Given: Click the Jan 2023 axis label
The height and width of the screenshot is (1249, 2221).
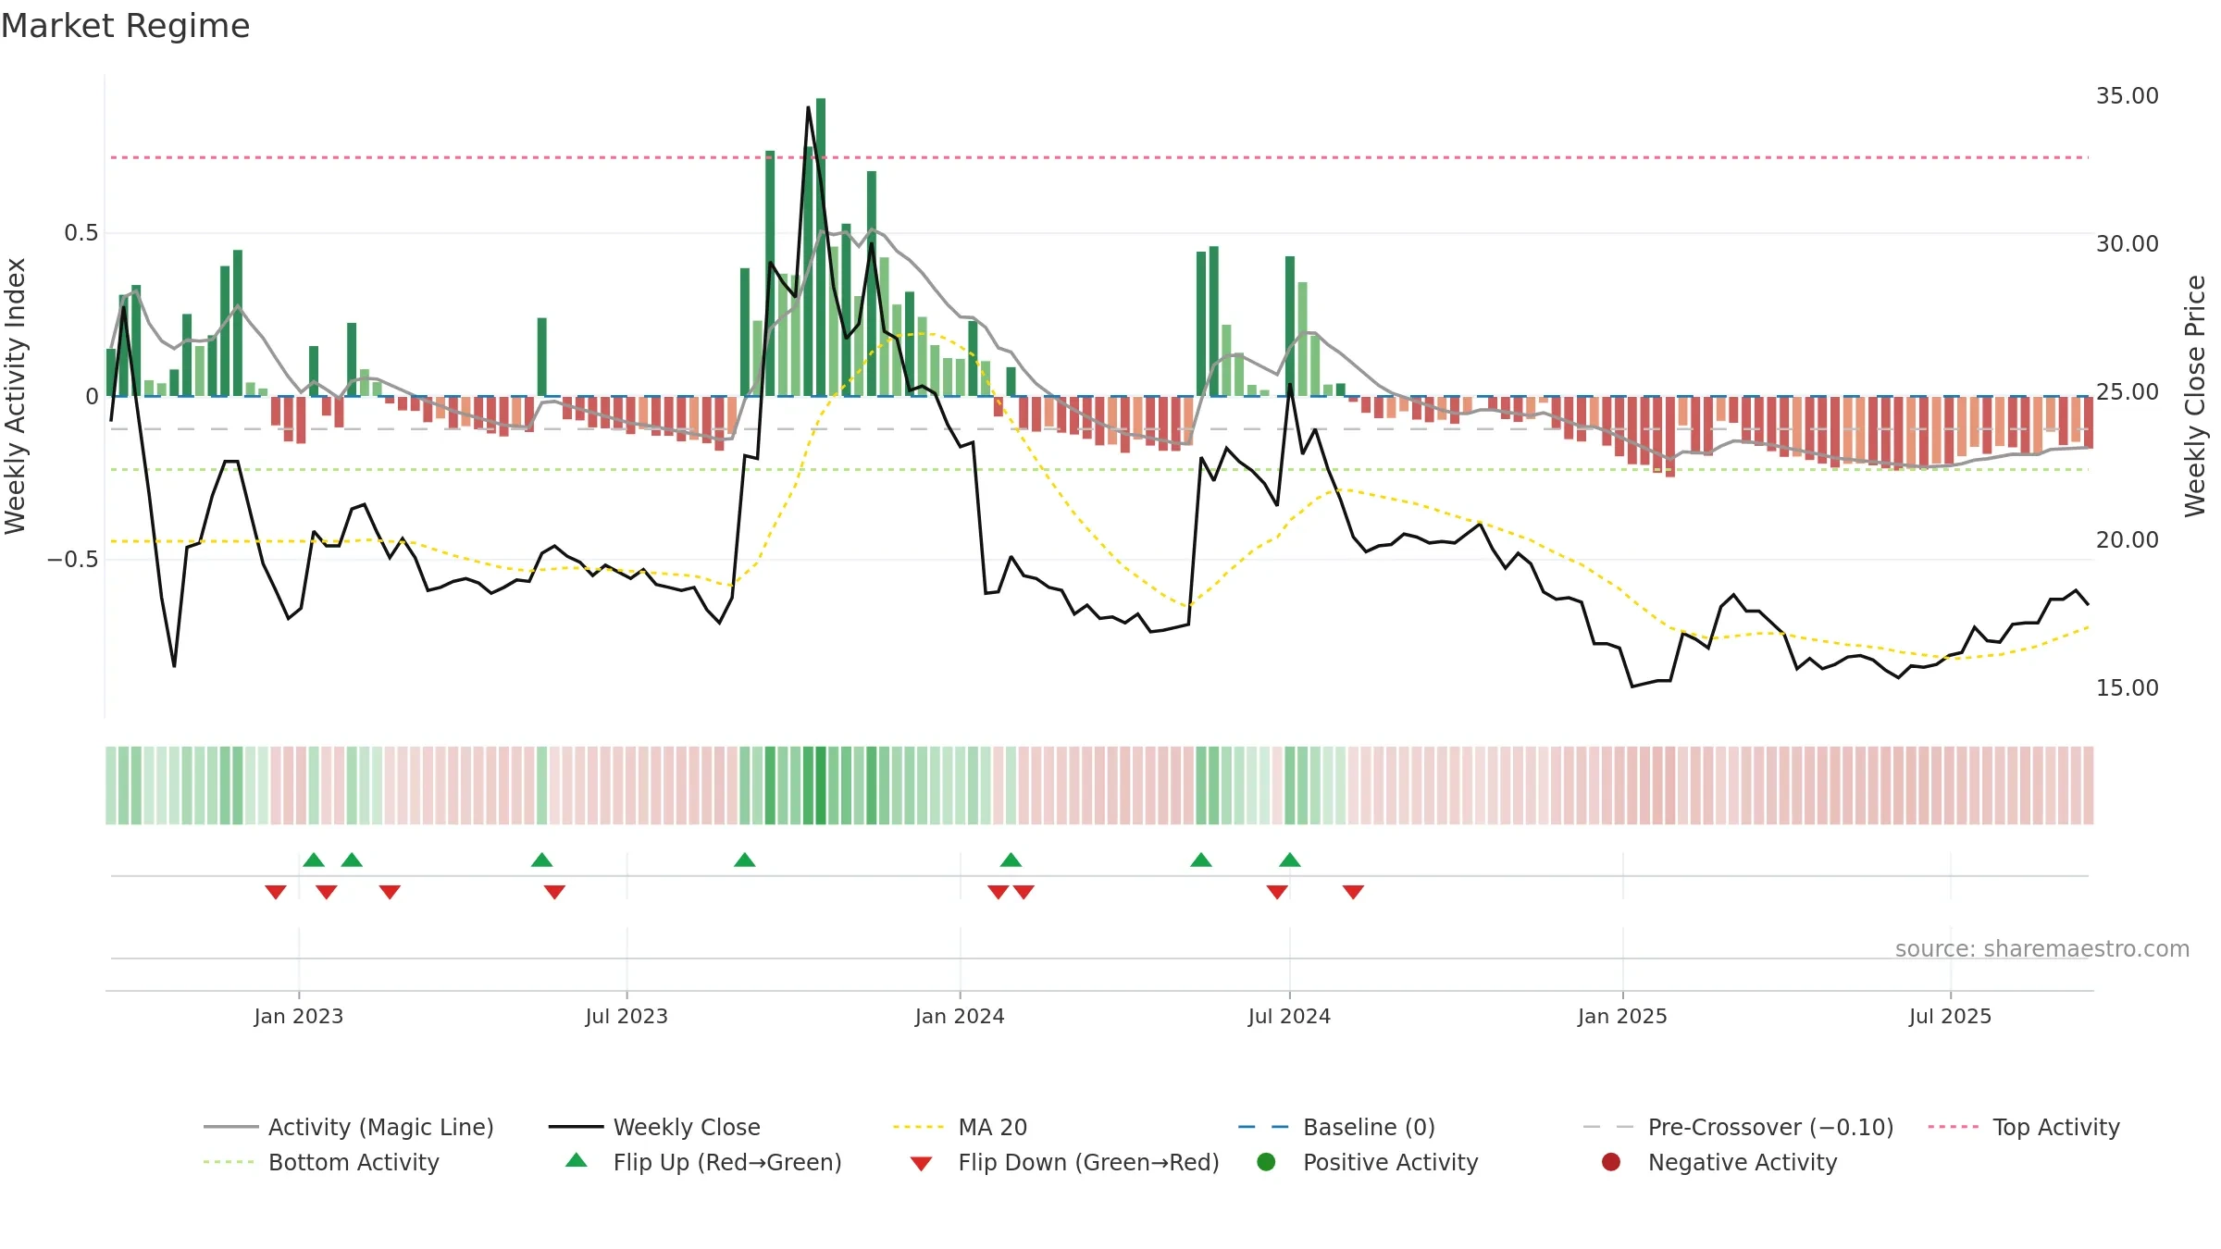Looking at the screenshot, I should 299,1016.
